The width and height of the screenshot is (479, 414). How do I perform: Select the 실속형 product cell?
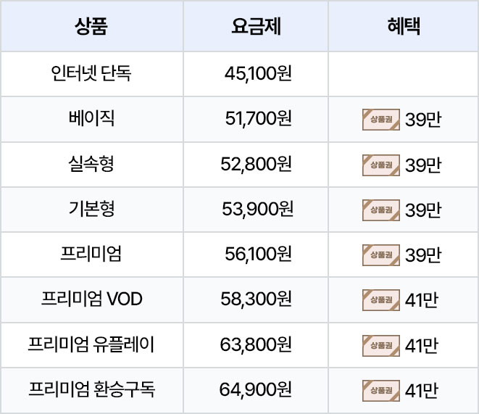(91, 164)
